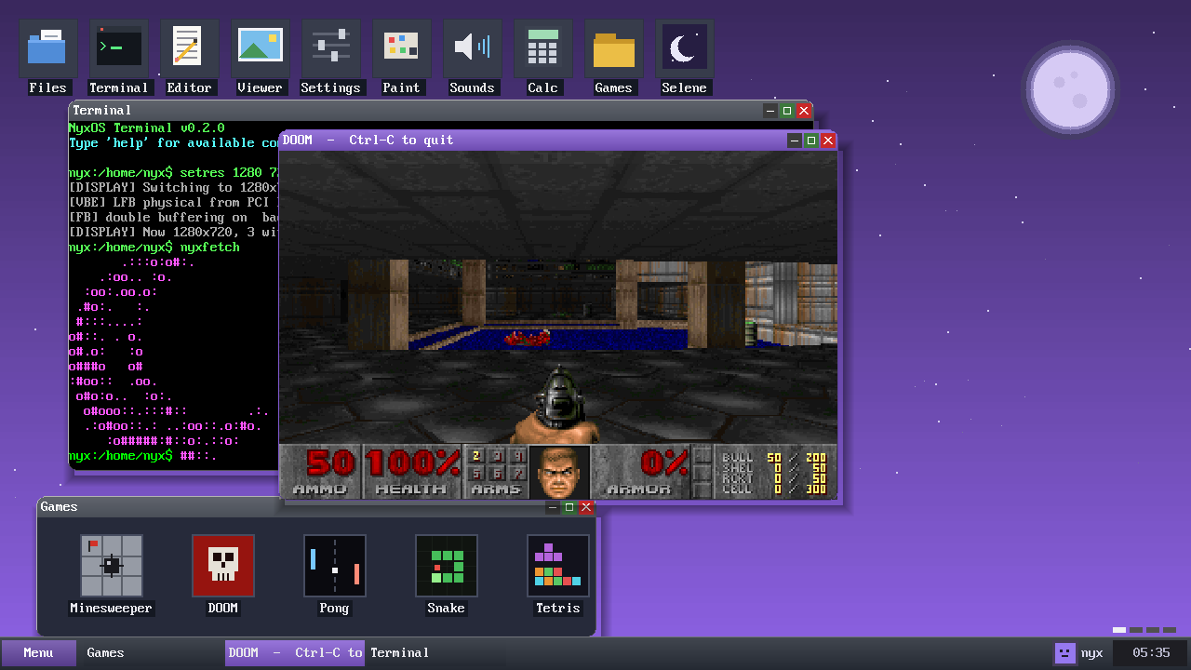This screenshot has width=1191, height=670.
Task: Click the "DOOM - Ctrl-C to quit" title
Action: (368, 141)
